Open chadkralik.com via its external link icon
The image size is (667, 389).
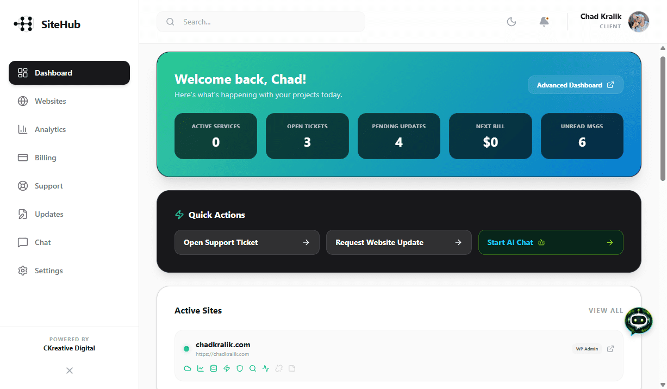click(610, 349)
